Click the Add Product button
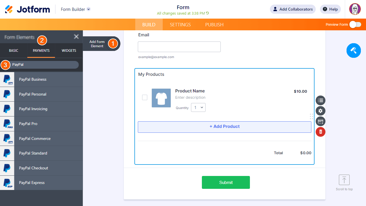Viewport: 366px width, 206px height. 224,127
